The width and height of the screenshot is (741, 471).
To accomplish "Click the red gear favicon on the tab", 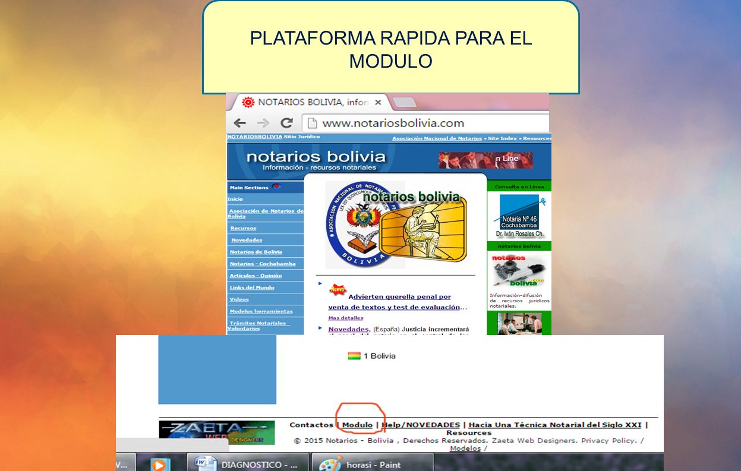I will pos(248,102).
